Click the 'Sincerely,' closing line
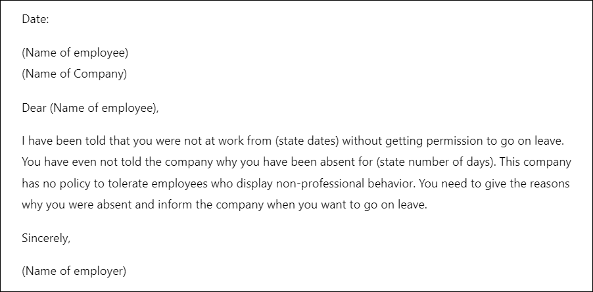The image size is (593, 292). [46, 239]
